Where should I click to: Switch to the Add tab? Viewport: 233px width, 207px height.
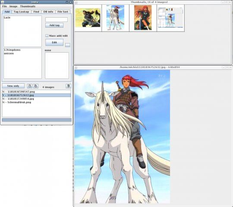point(7,12)
